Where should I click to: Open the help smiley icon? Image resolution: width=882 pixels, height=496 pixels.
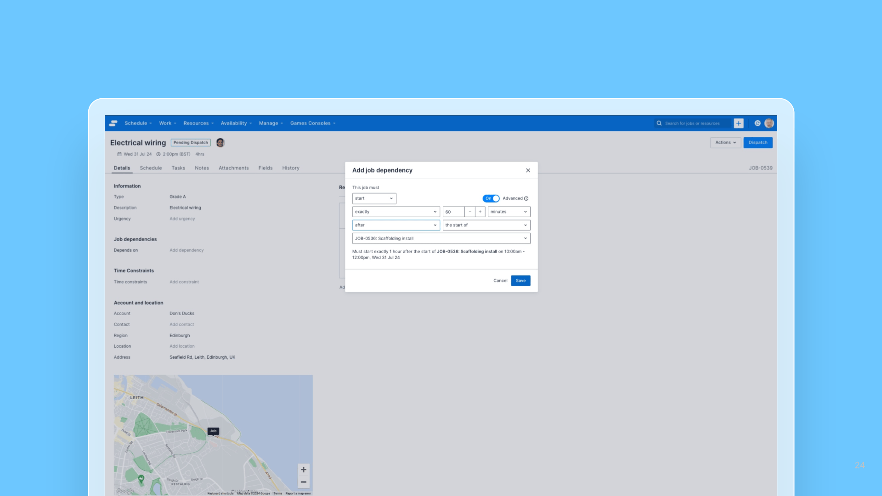coord(758,123)
